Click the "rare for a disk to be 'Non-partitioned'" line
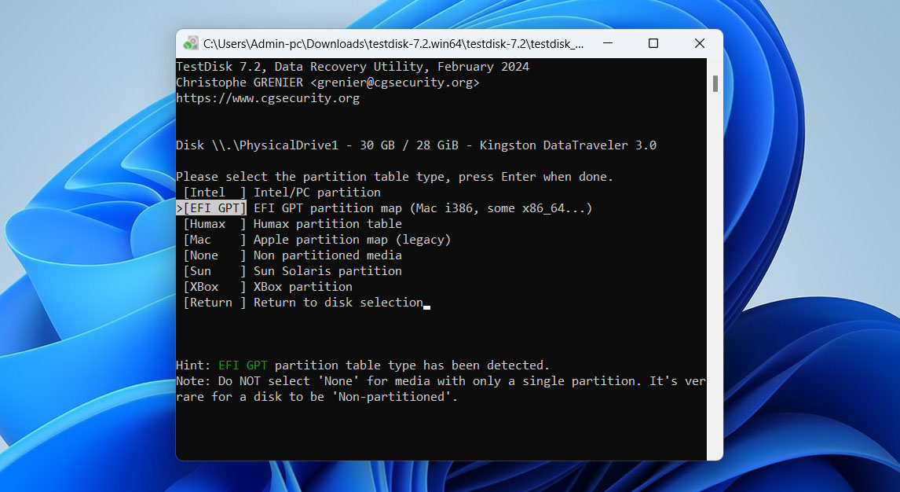 click(x=316, y=397)
